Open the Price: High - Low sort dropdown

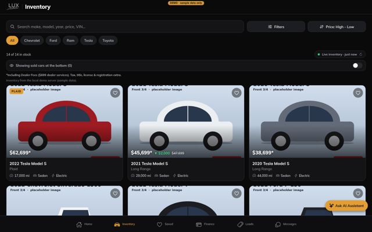[337, 27]
